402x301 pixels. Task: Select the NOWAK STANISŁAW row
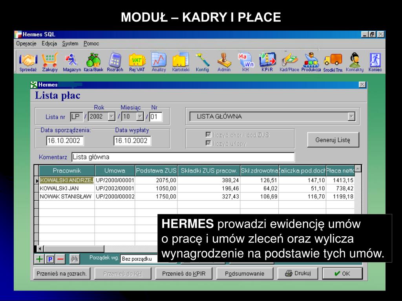(x=196, y=197)
